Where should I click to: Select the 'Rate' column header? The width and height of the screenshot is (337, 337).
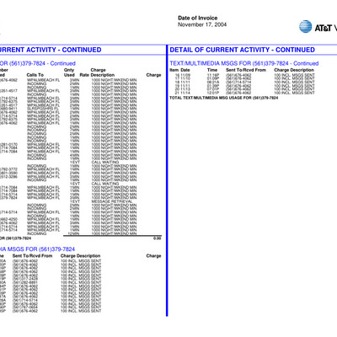[84, 75]
